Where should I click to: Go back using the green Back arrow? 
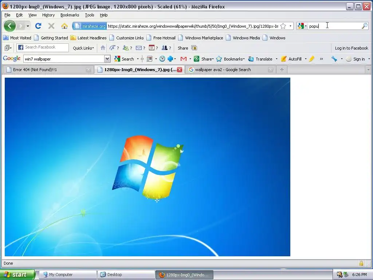pos(10,26)
